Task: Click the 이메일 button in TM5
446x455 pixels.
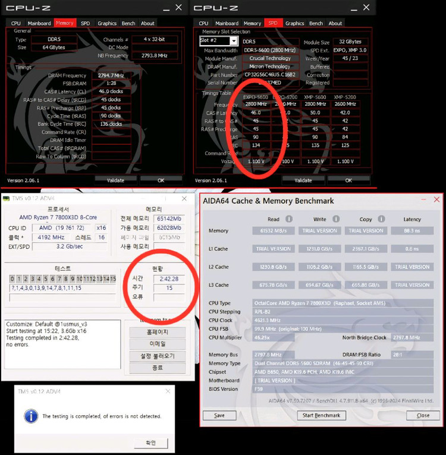Action: coord(157,344)
